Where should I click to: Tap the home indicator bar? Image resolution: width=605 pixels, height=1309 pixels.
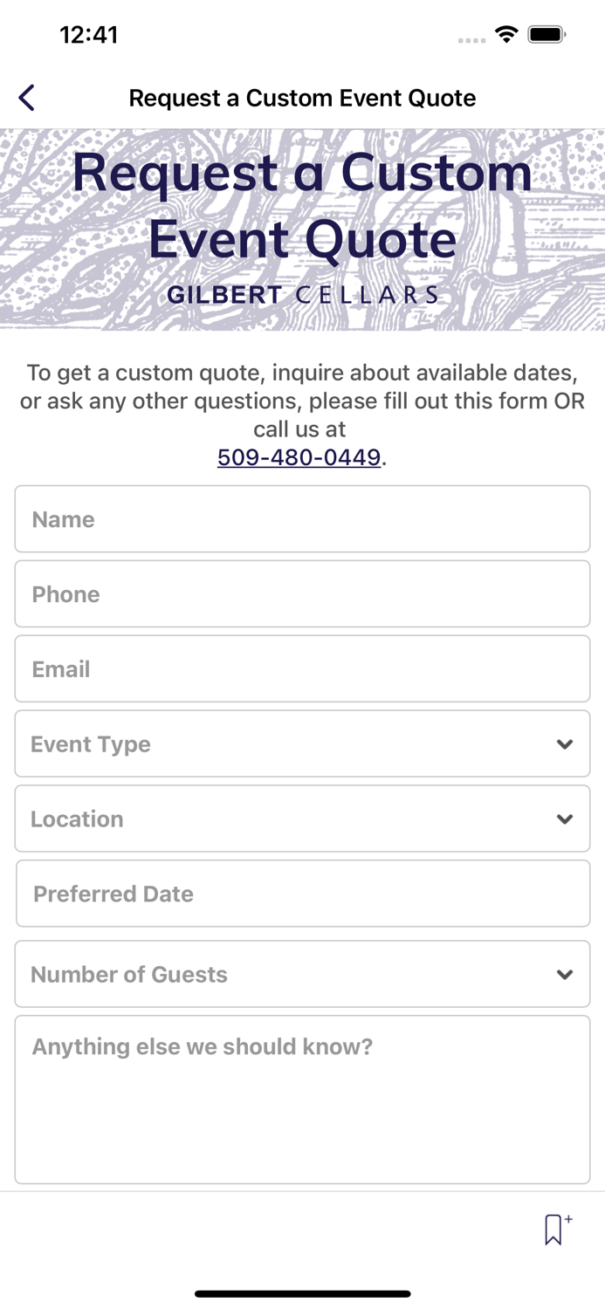(302, 1293)
